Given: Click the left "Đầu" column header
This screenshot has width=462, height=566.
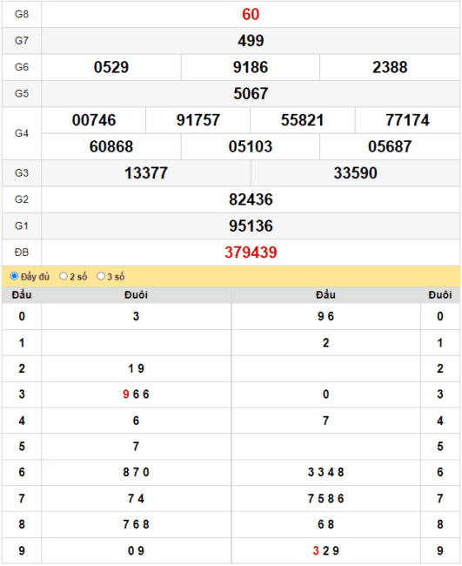Looking at the screenshot, I should tap(22, 295).
